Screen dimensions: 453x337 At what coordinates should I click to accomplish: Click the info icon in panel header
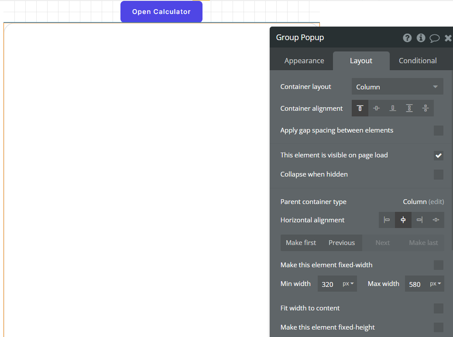[421, 38]
